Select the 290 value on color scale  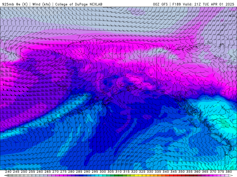[x=87, y=172]
